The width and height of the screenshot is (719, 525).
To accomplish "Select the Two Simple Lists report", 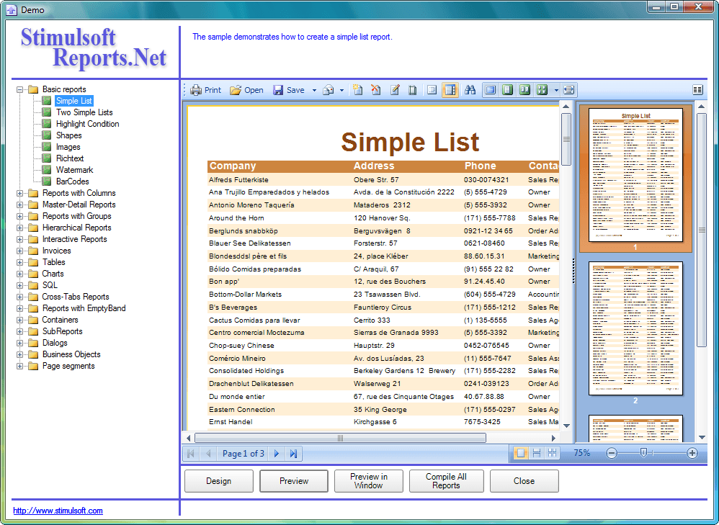I will (x=84, y=112).
